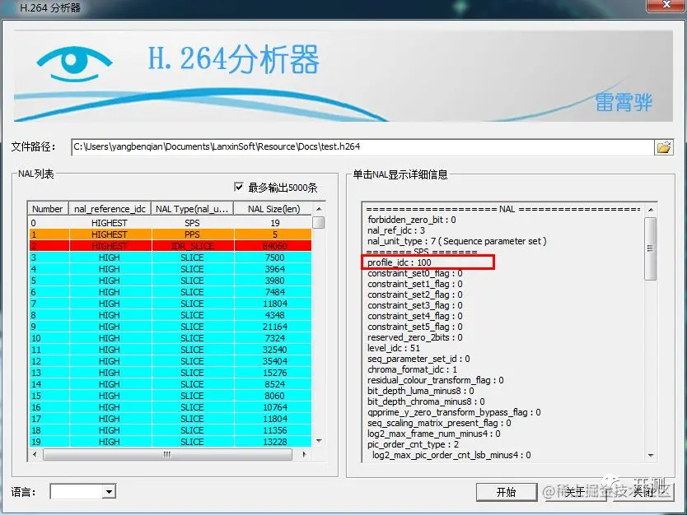Click the chroma_format_idc : 1 line
Image resolution: width=687 pixels, height=515 pixels.
click(x=413, y=369)
